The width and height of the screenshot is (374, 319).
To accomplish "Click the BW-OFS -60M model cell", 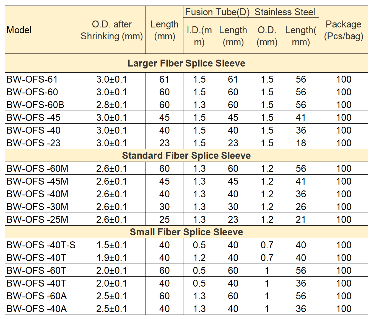I will click(x=37, y=169).
